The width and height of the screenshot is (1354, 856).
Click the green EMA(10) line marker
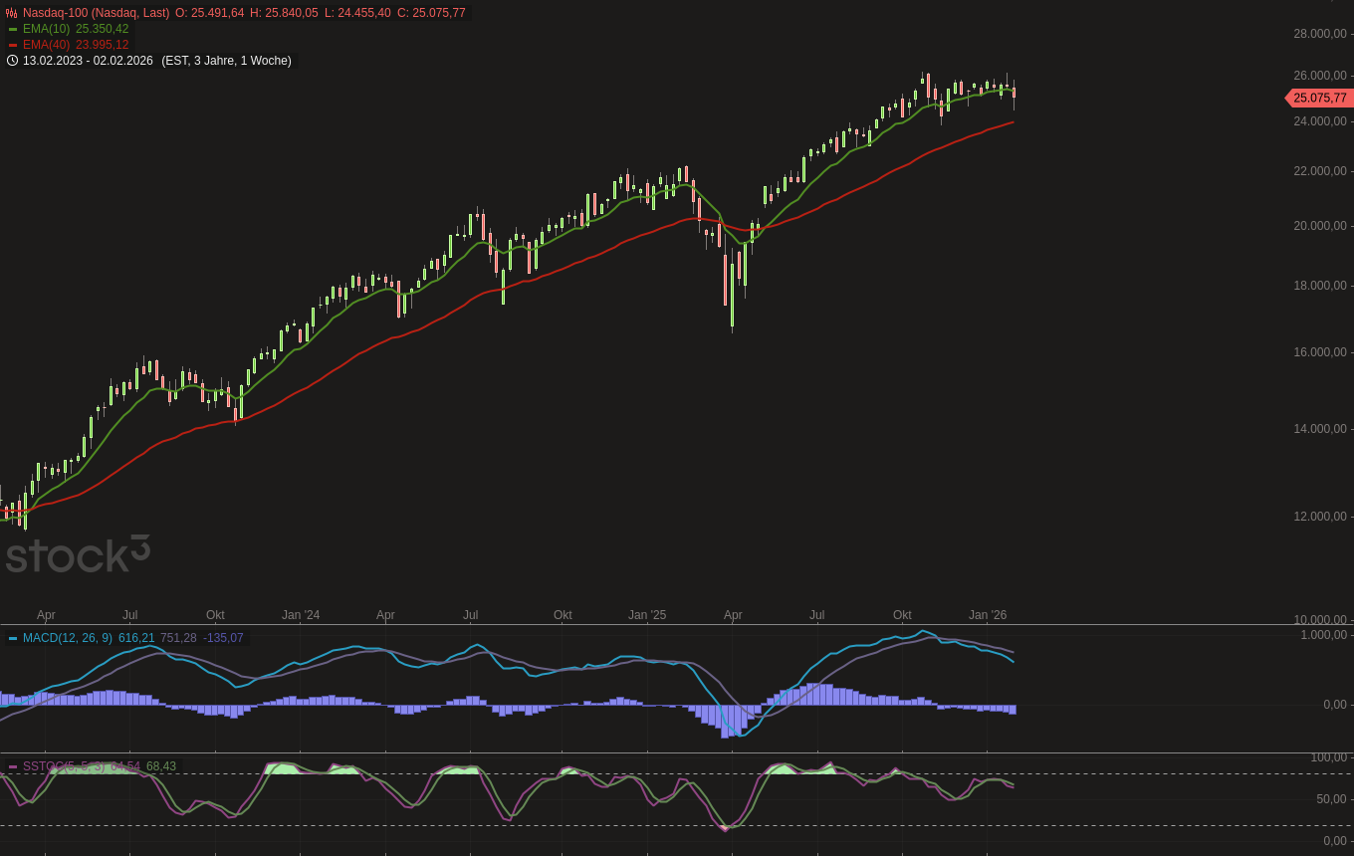point(13,29)
